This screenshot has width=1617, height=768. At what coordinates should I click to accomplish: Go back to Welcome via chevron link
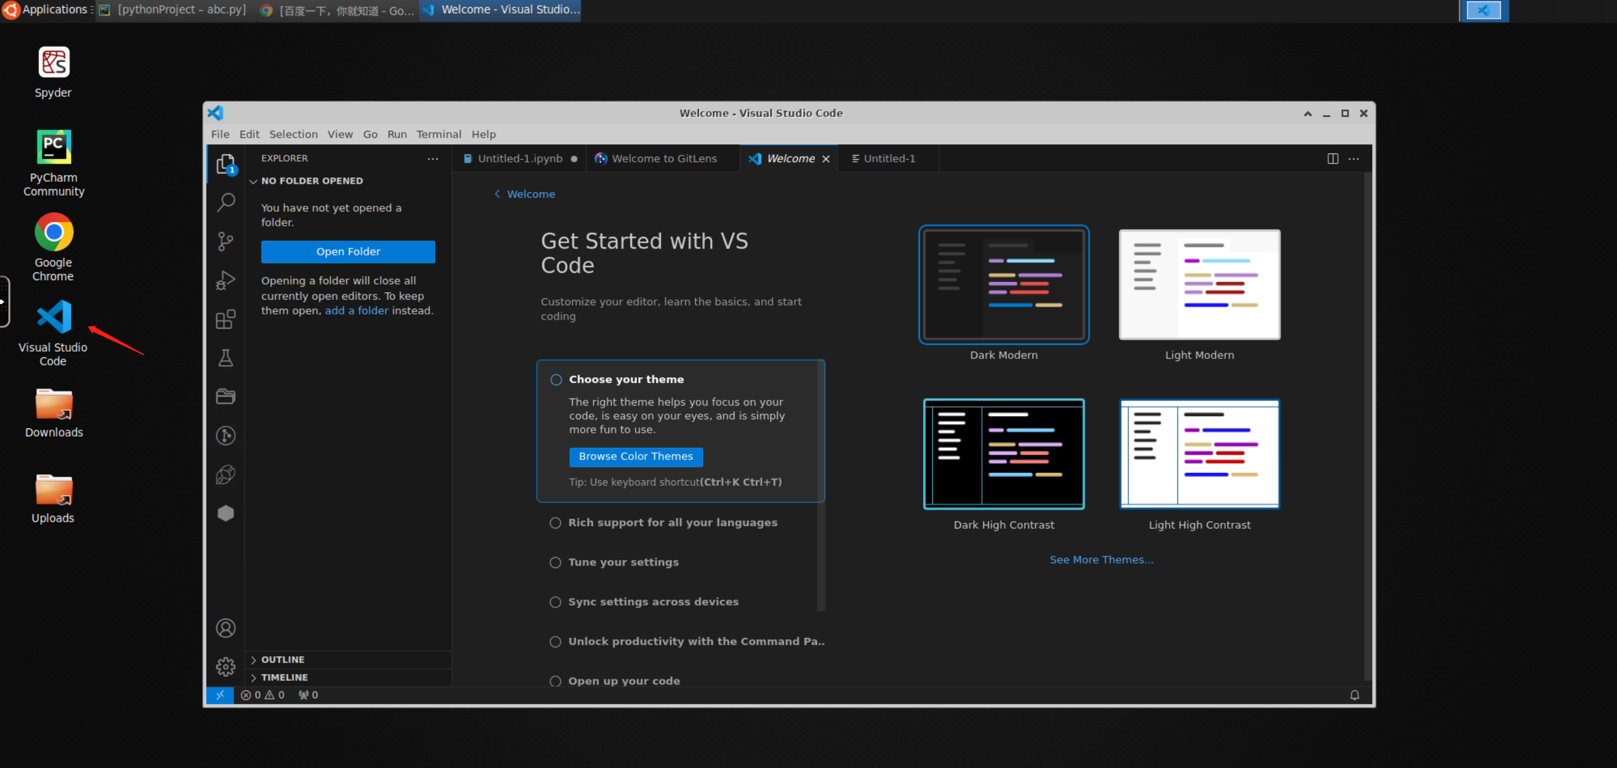click(524, 194)
